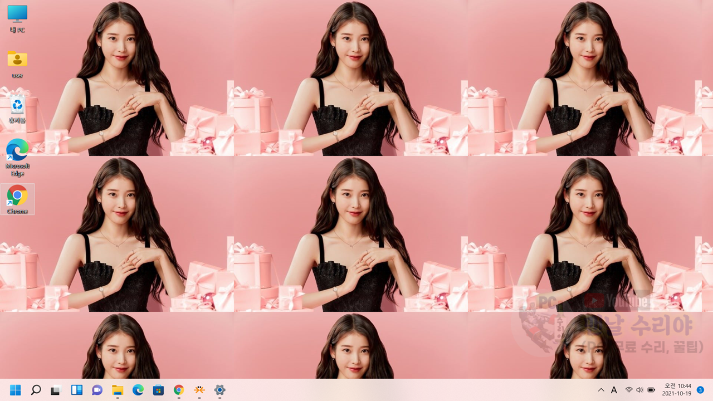Open File Explorer from the taskbar

[x=118, y=390]
